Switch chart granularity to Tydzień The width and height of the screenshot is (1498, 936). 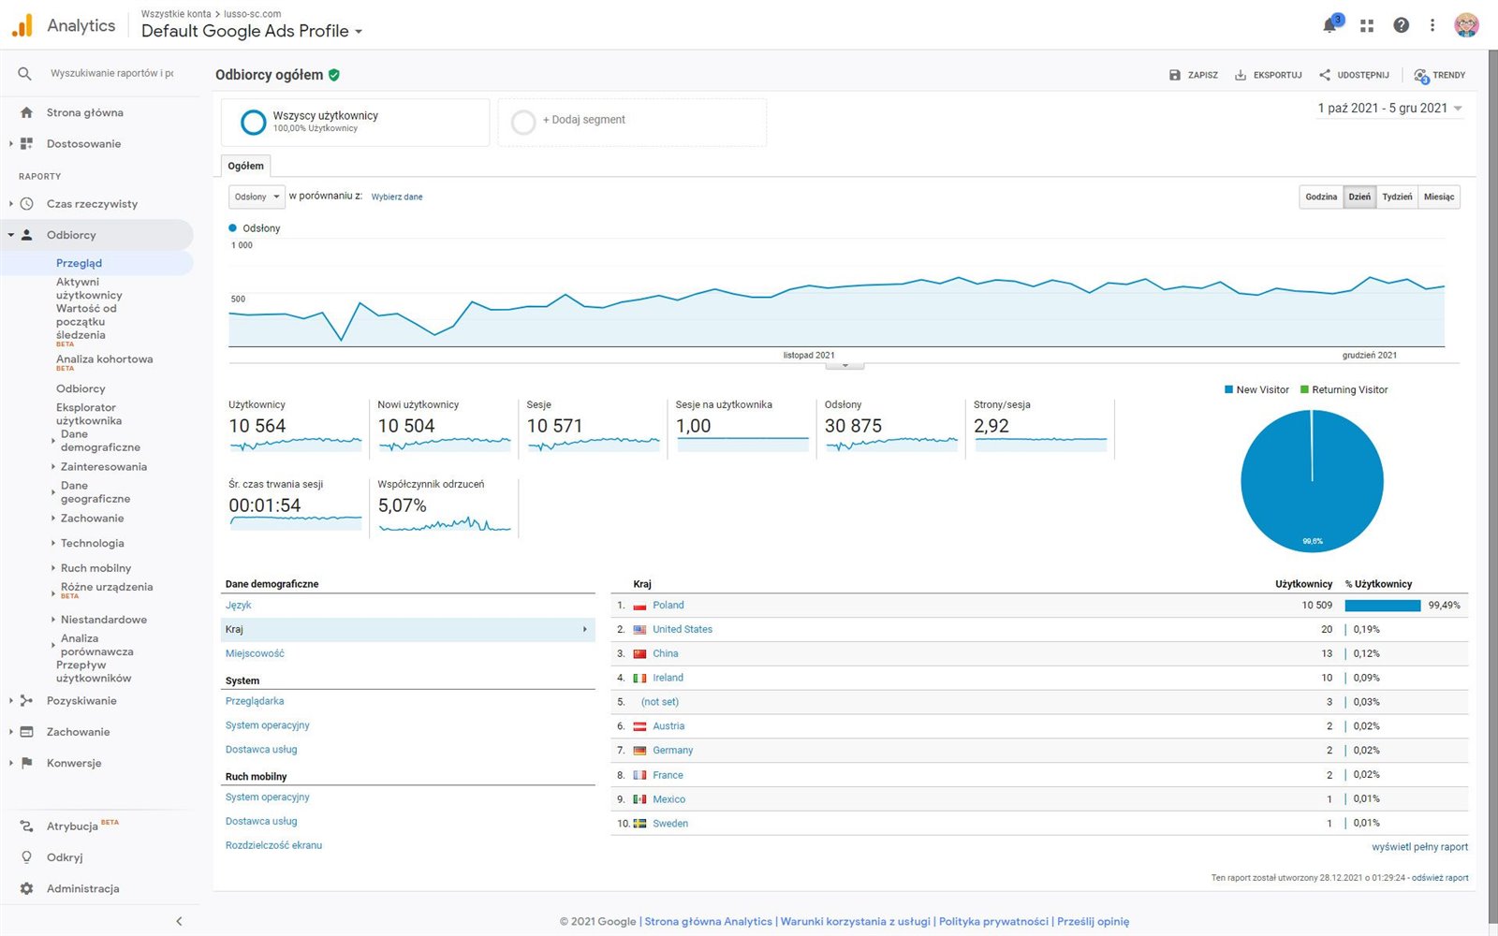(x=1397, y=197)
